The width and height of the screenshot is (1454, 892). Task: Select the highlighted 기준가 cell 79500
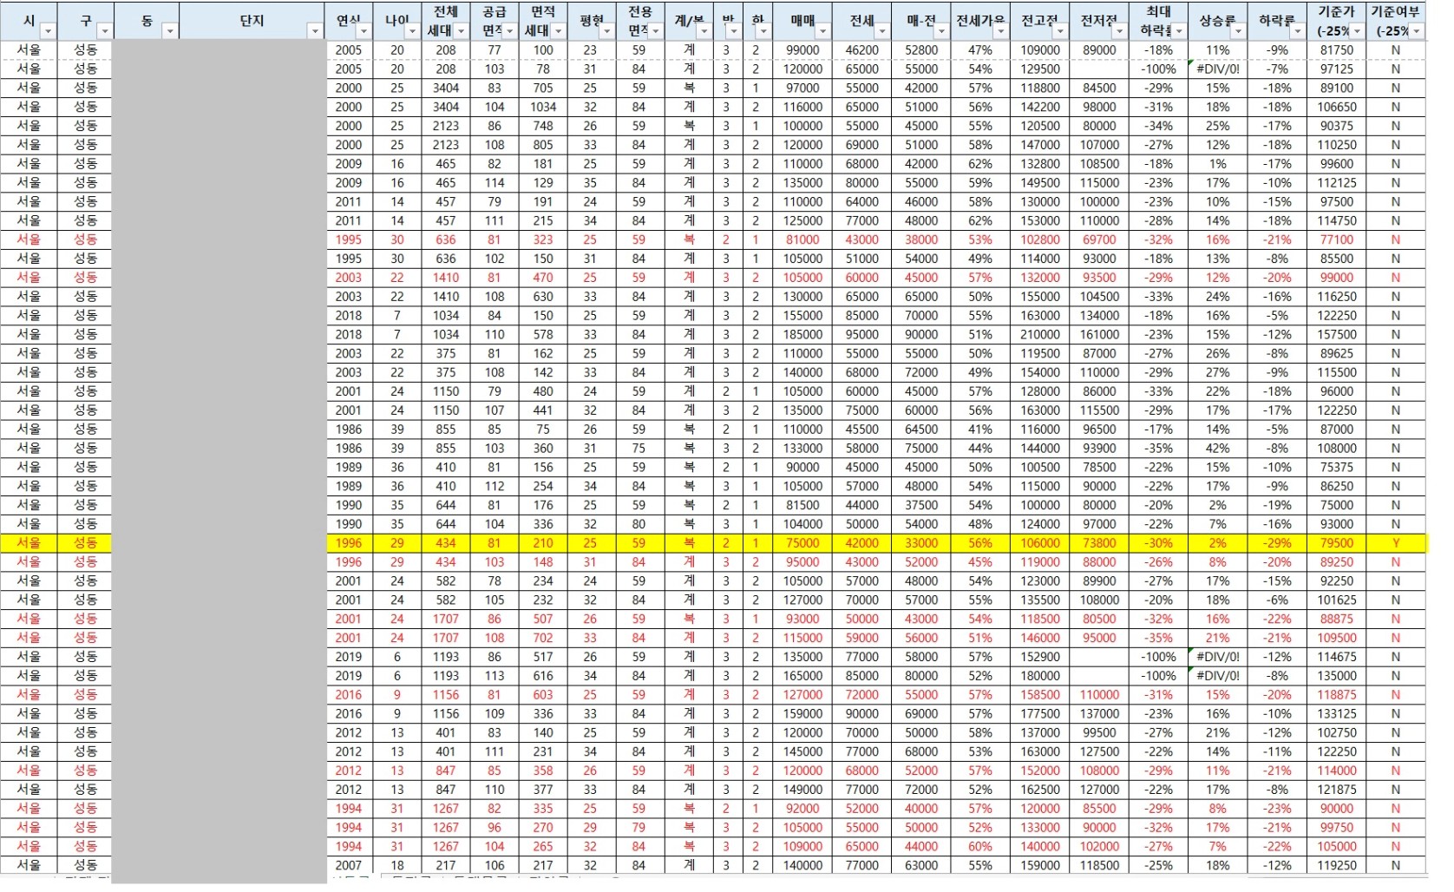pos(1337,543)
